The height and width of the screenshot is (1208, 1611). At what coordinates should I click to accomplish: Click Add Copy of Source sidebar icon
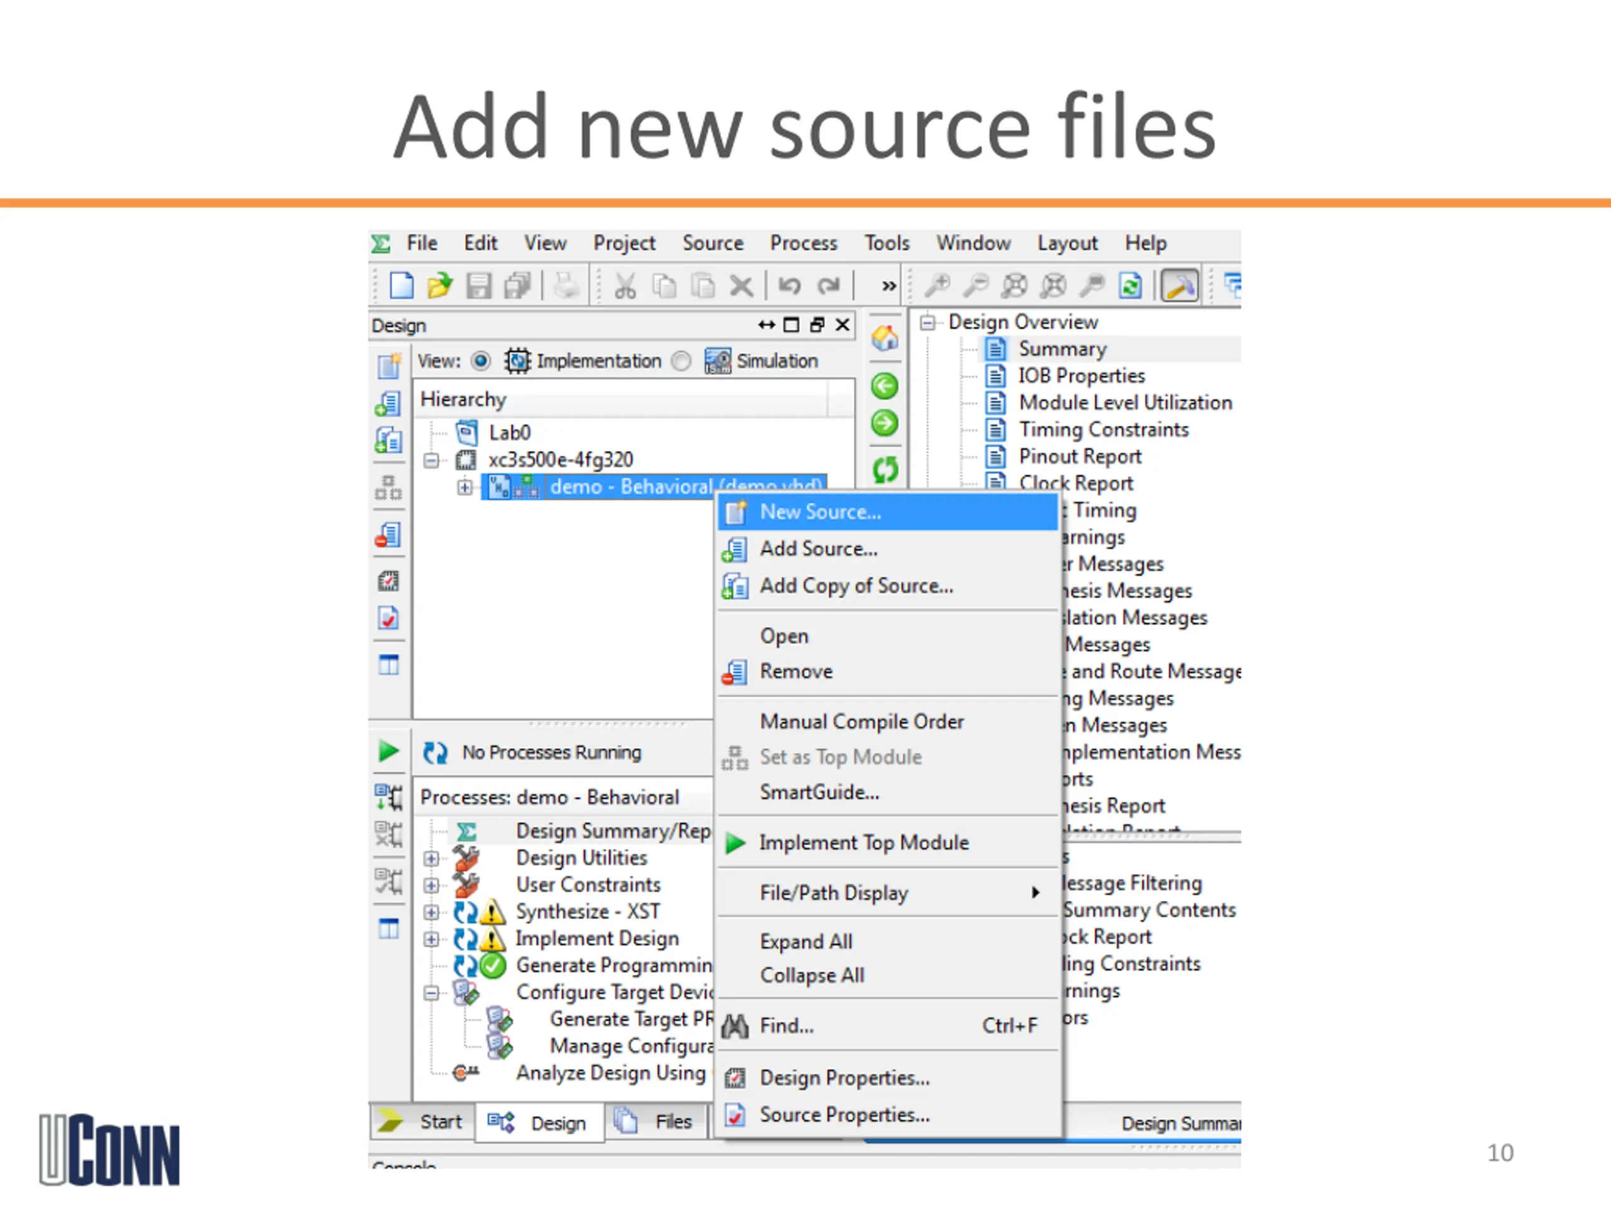388,440
